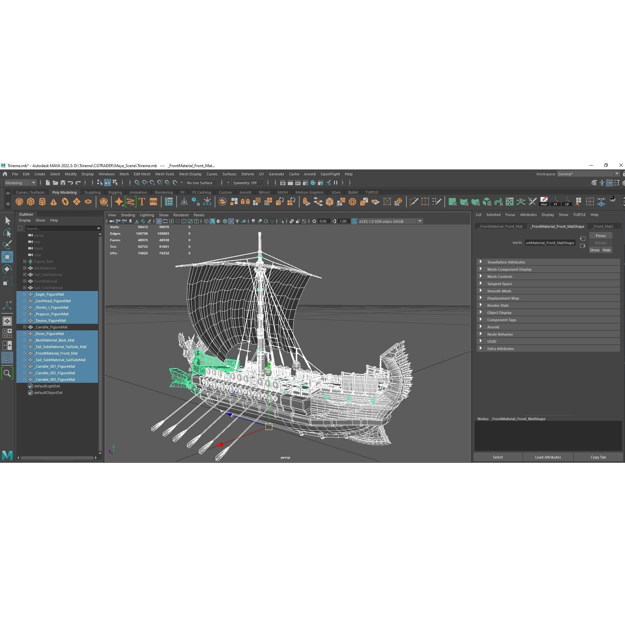Create an SVG object from the shelf
Image resolution: width=625 pixels, height=625 pixels.
(x=153, y=202)
